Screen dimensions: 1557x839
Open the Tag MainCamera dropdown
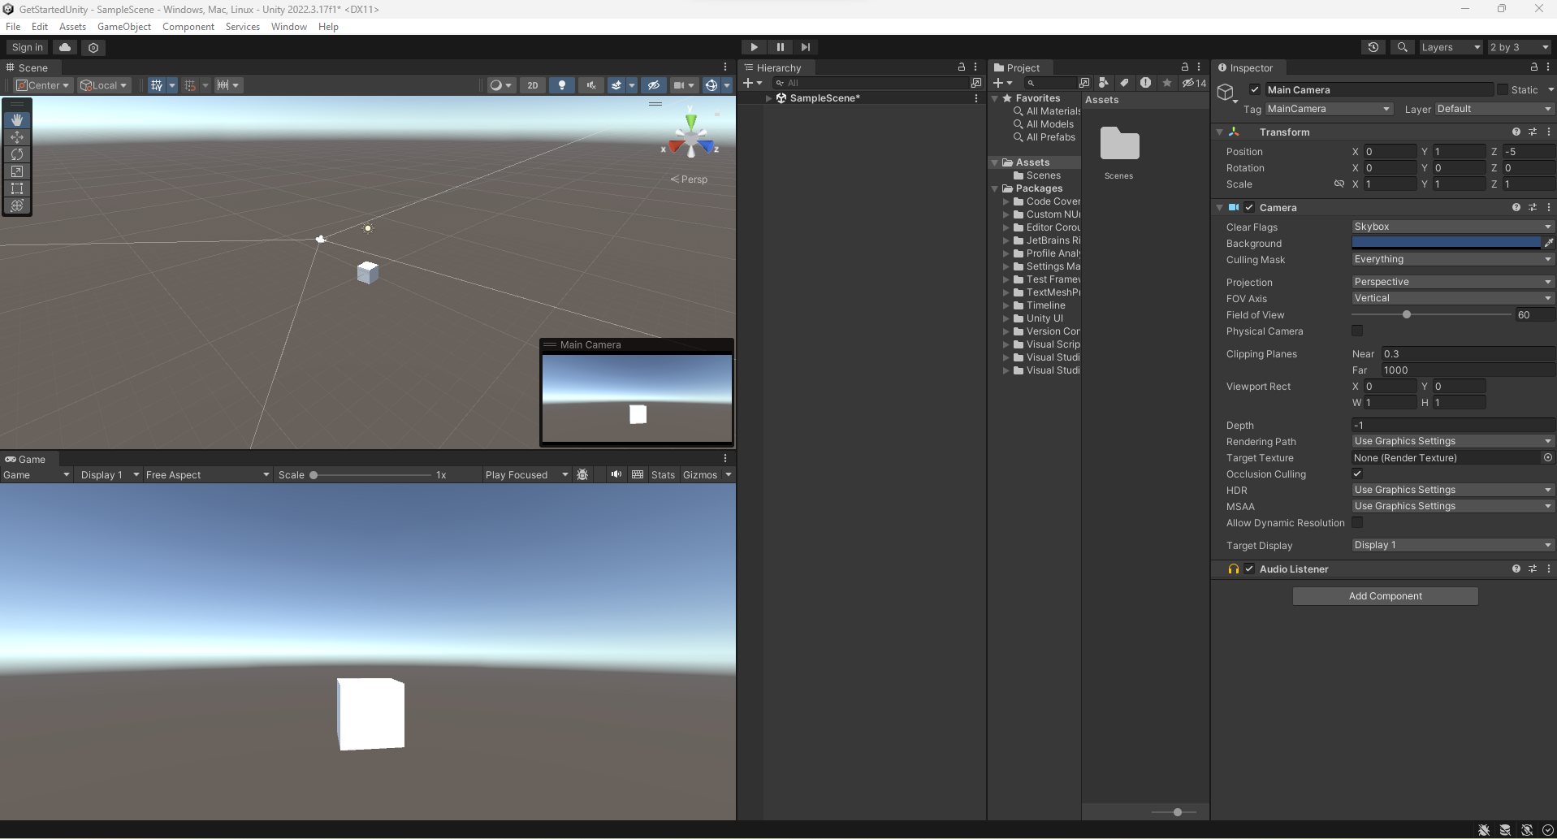pyautogui.click(x=1329, y=109)
